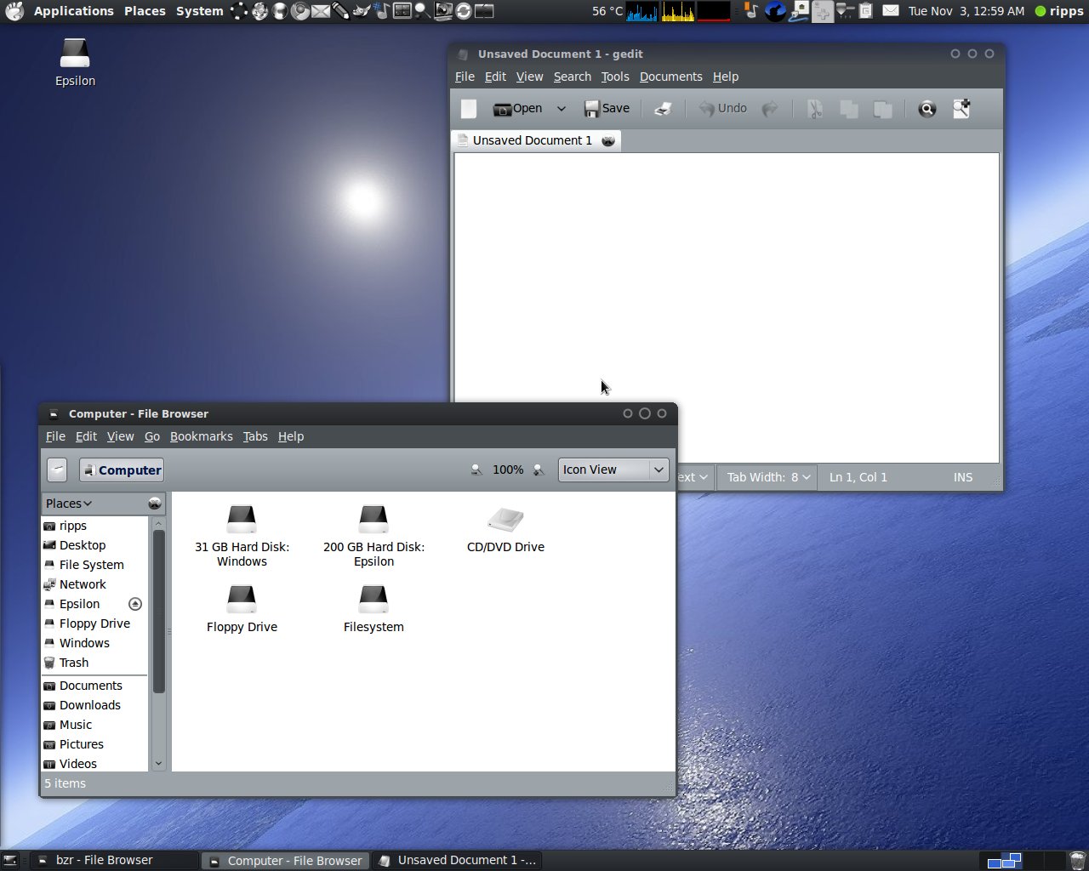1089x871 pixels.
Task: Save the document in gedit
Action: click(607, 109)
